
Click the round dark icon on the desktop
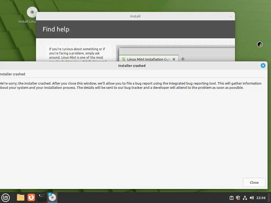click(260, 44)
